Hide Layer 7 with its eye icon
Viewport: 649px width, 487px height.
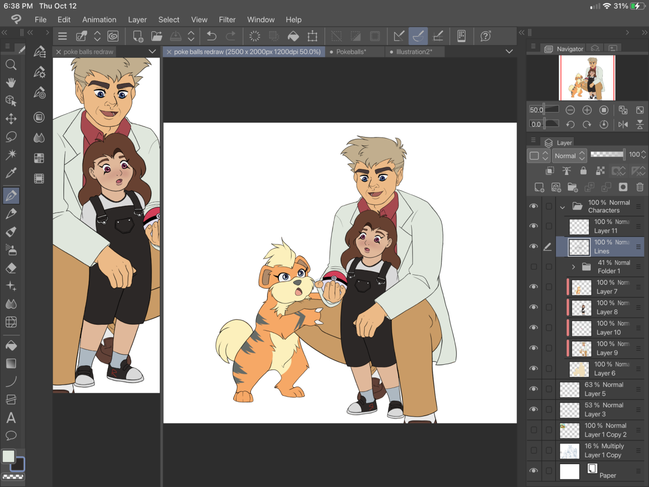pyautogui.click(x=533, y=287)
